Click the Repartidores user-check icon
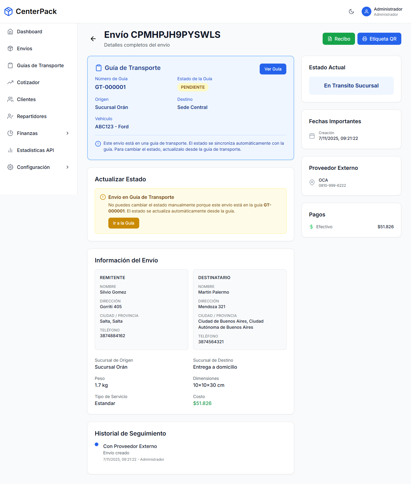 (x=10, y=117)
